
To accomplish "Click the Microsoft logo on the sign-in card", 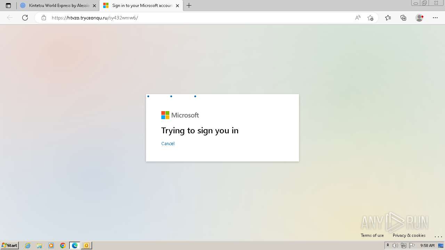I will pos(180,115).
